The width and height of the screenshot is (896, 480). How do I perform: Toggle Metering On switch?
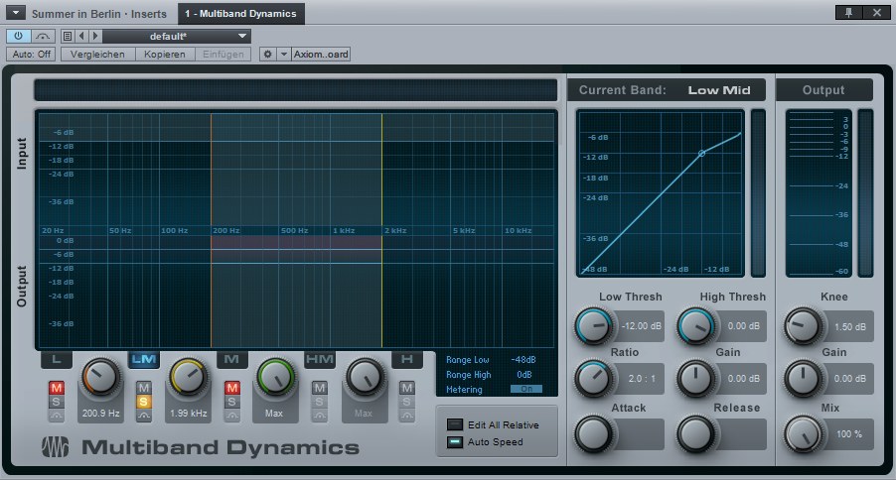click(x=526, y=389)
